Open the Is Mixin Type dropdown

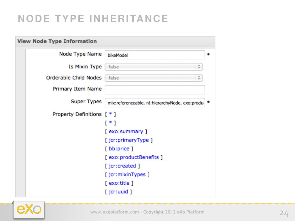pos(154,67)
